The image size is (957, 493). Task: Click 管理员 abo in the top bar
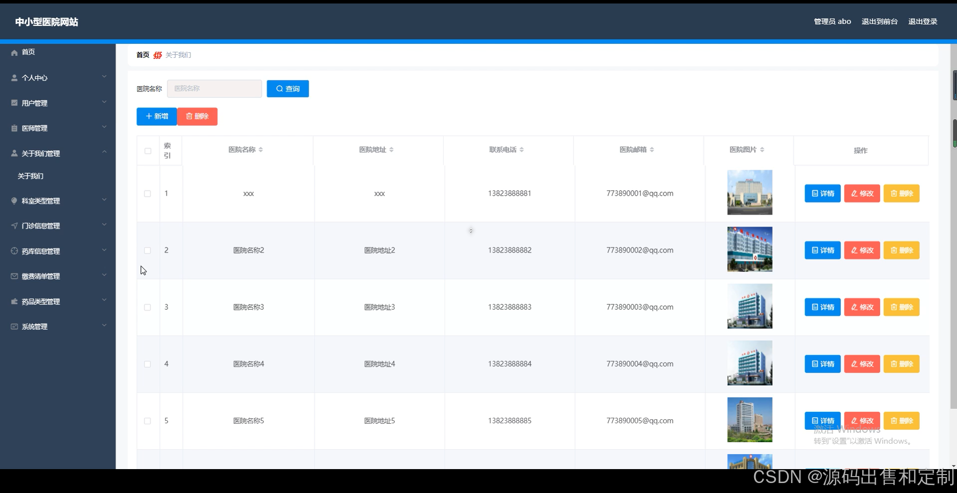click(x=832, y=21)
